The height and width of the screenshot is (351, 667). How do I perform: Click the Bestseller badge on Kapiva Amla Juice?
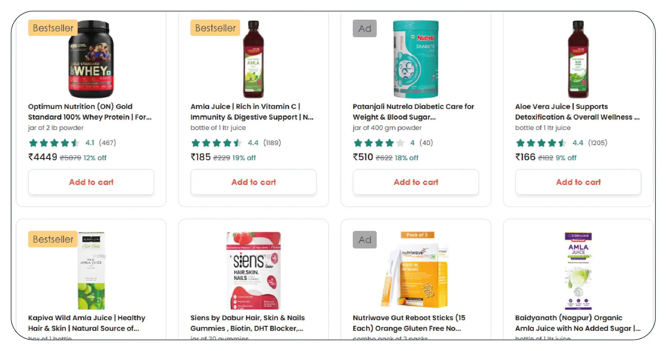(x=53, y=239)
